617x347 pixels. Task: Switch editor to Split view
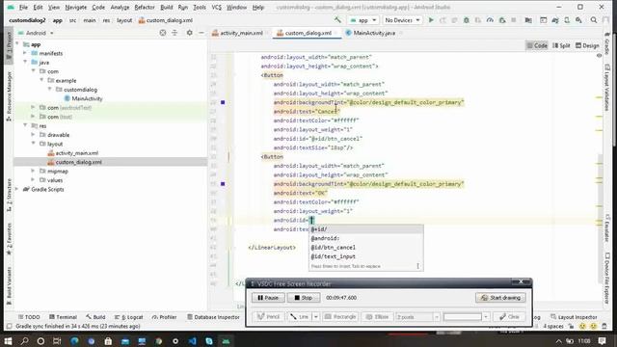click(561, 45)
